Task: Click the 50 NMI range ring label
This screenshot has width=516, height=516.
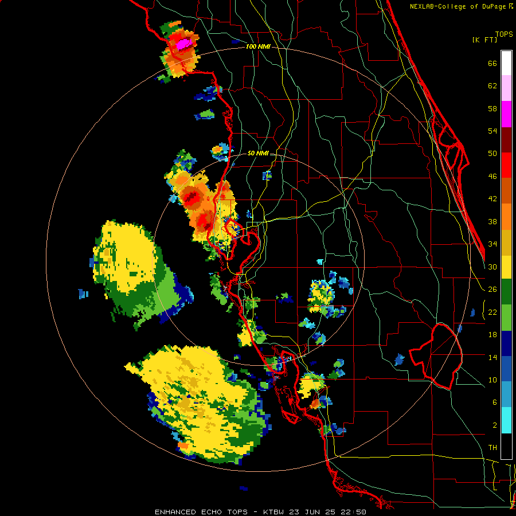Action: pos(258,153)
